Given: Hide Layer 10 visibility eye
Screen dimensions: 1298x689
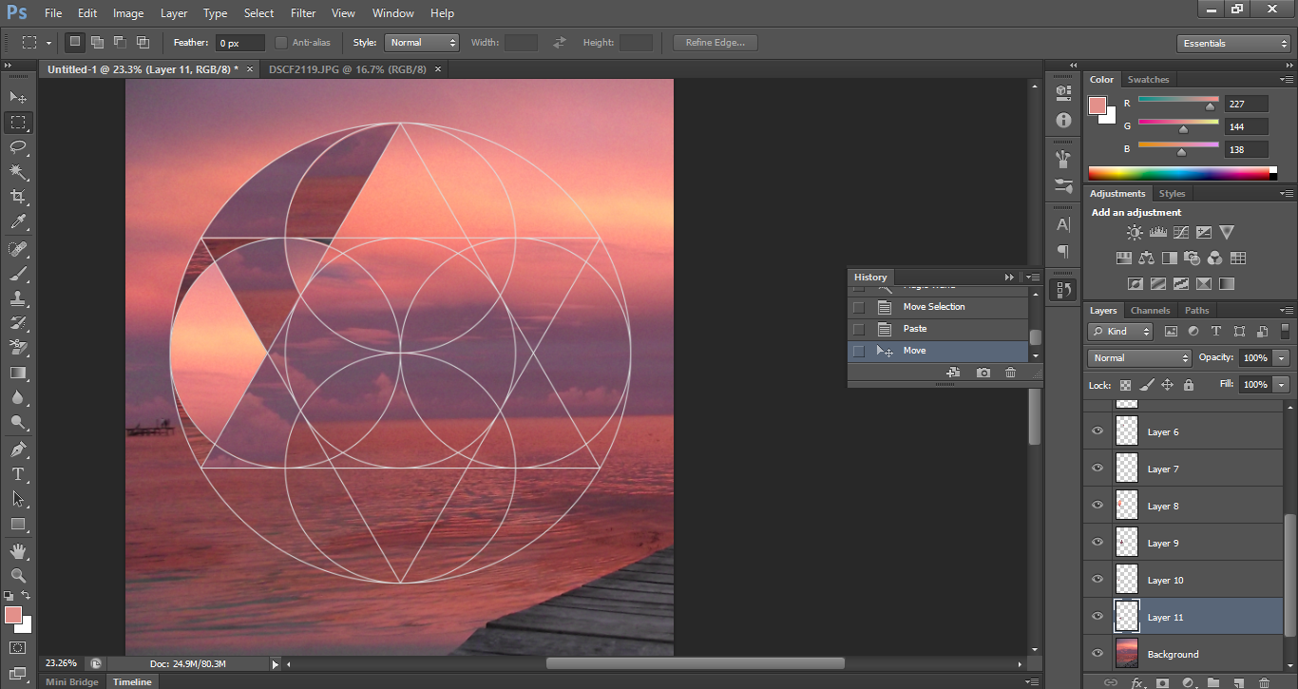Looking at the screenshot, I should [x=1098, y=580].
